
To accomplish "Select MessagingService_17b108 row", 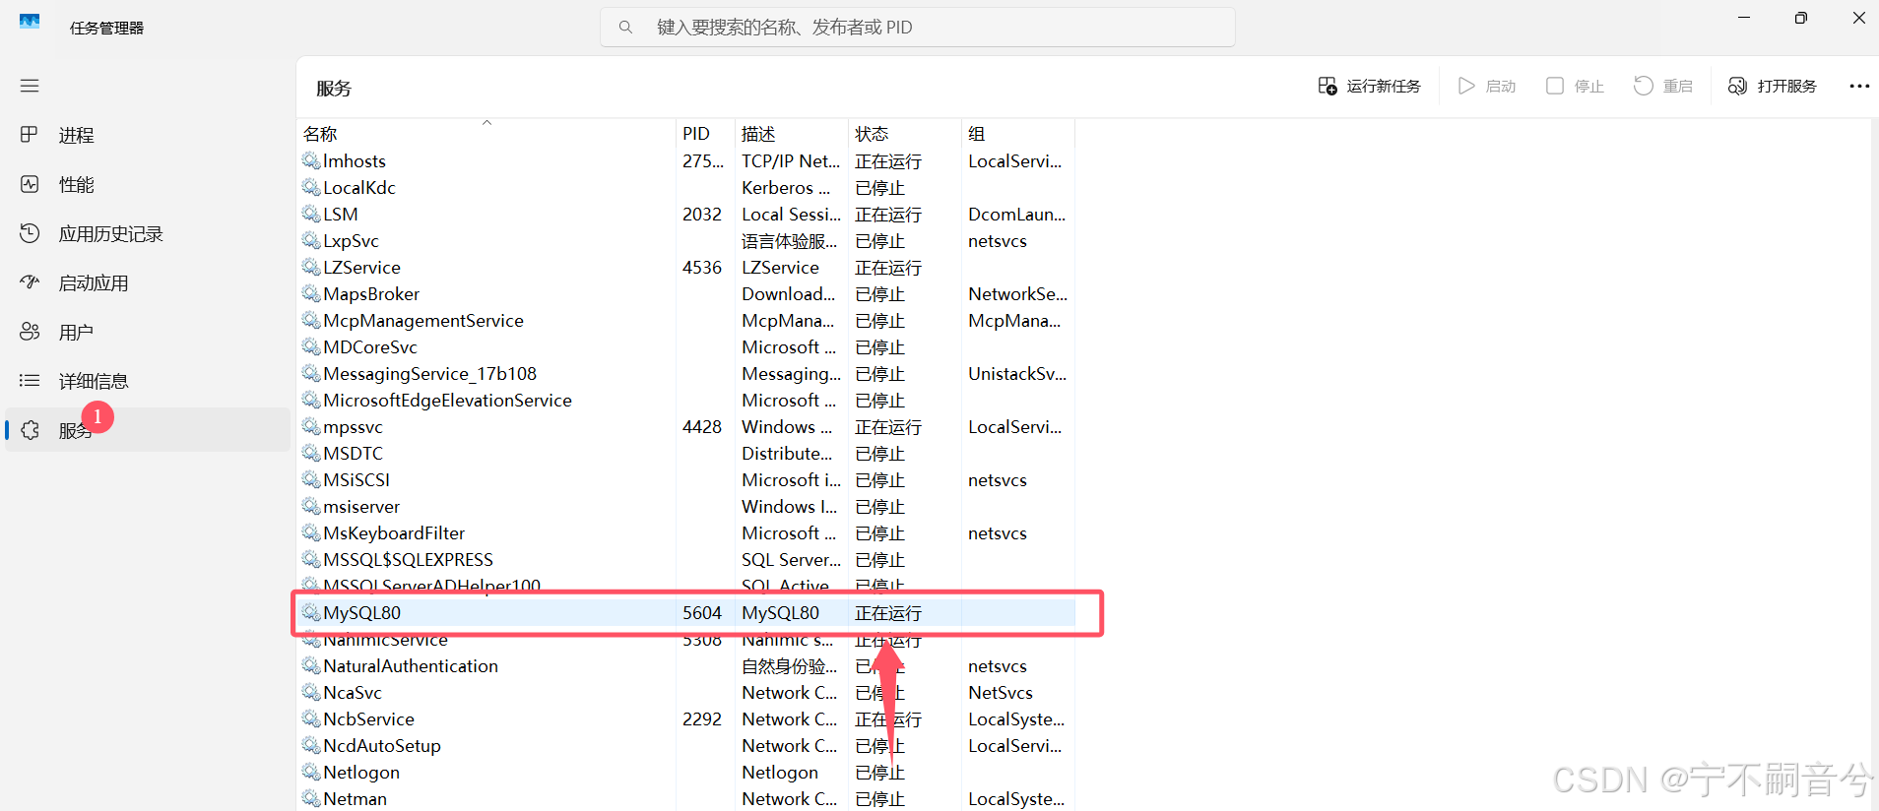I will [686, 374].
